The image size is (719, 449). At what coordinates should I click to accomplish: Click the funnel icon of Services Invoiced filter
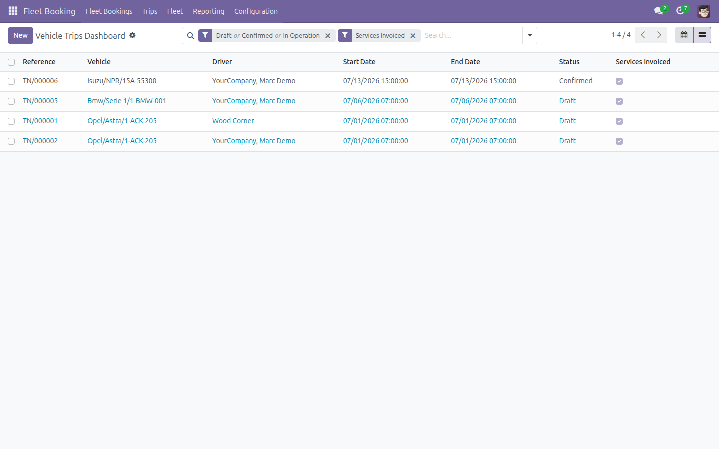click(x=345, y=35)
